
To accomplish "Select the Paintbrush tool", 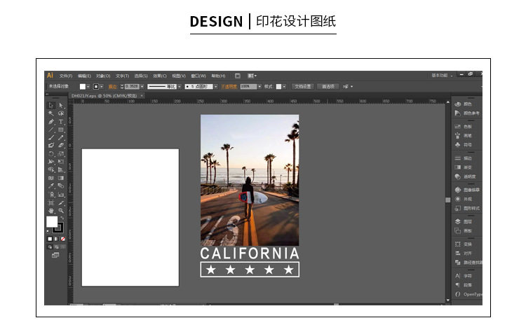I will [51, 137].
